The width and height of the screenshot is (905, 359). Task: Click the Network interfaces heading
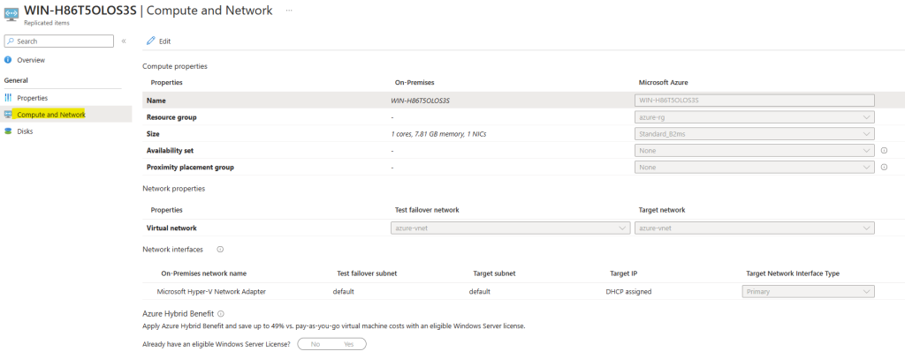pos(172,250)
